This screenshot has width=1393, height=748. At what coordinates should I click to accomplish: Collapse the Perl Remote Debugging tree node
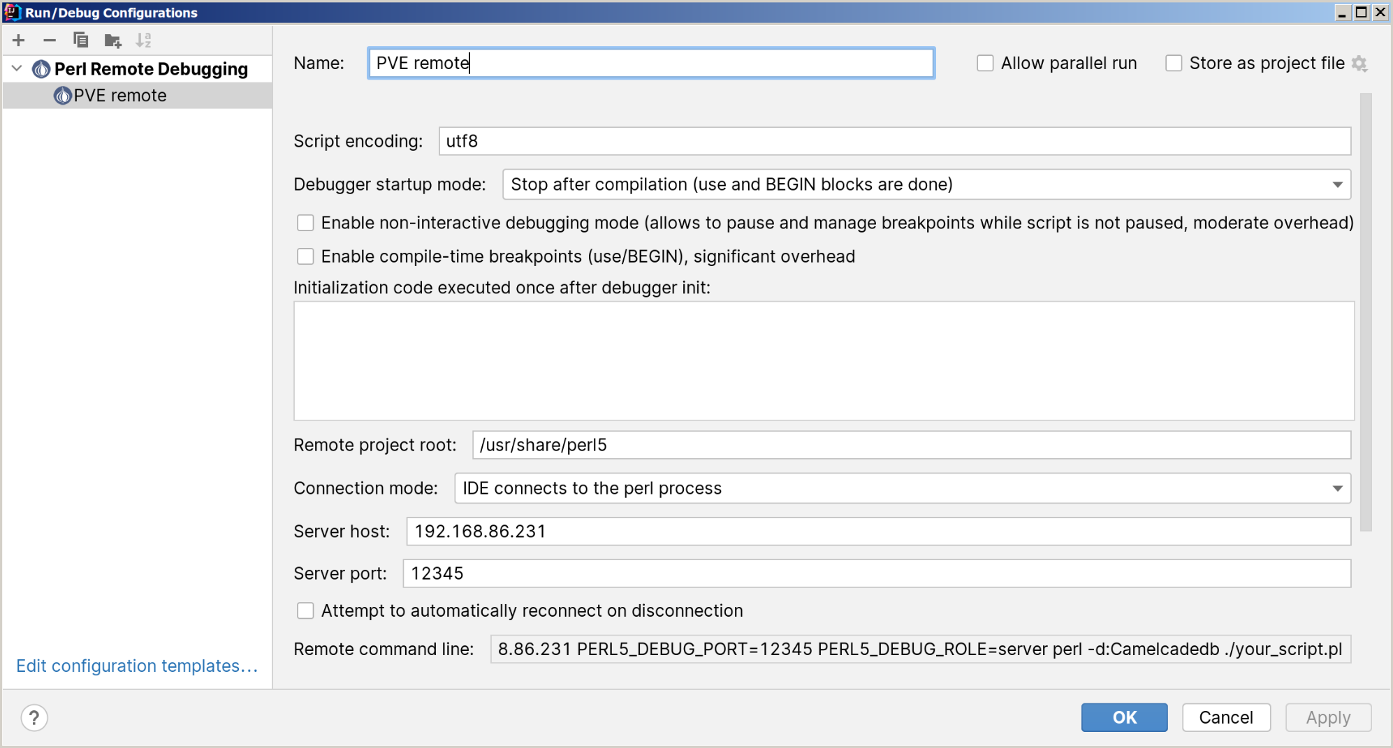17,68
